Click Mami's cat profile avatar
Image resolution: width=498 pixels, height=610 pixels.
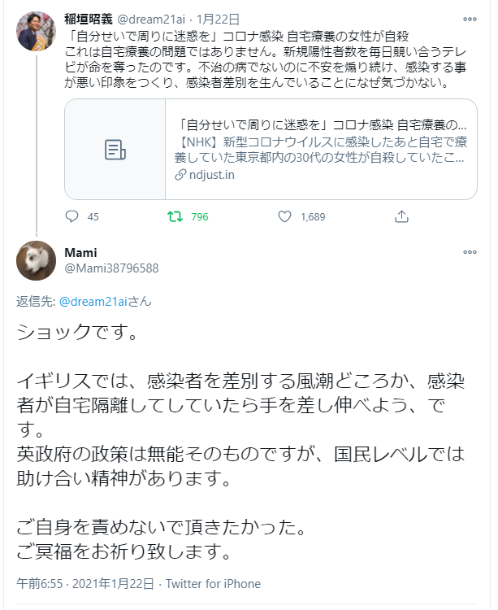[36, 261]
